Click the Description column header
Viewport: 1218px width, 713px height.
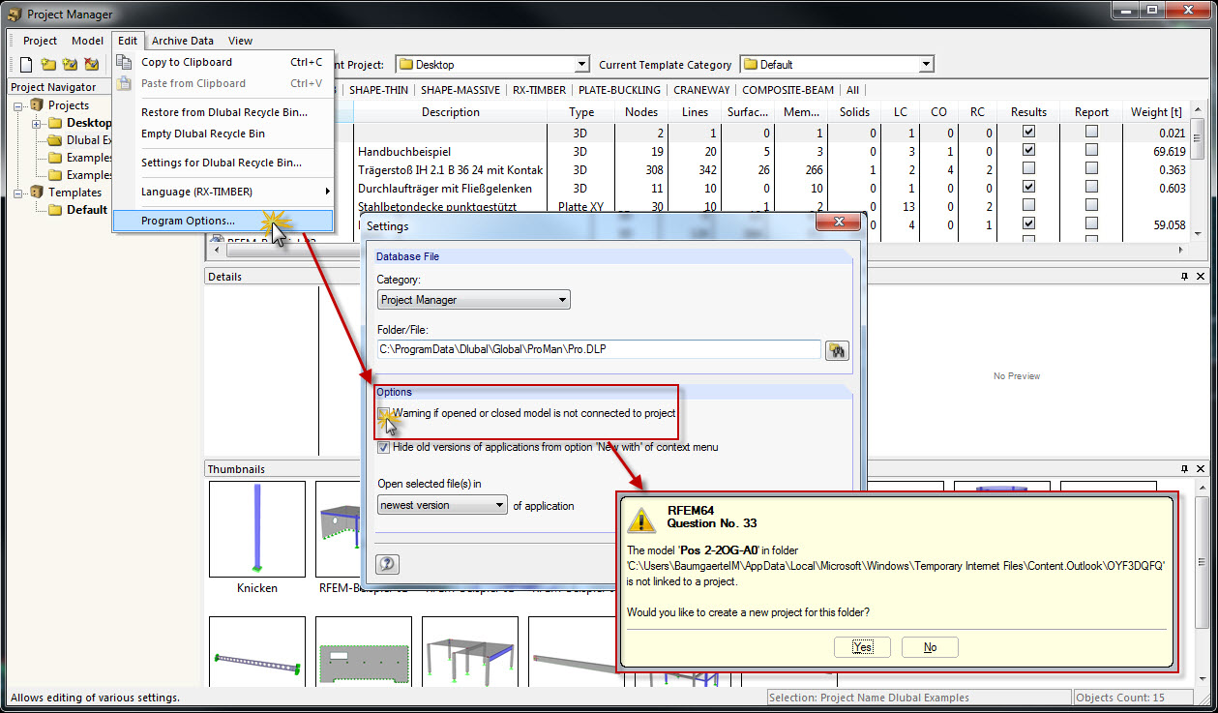pyautogui.click(x=450, y=112)
